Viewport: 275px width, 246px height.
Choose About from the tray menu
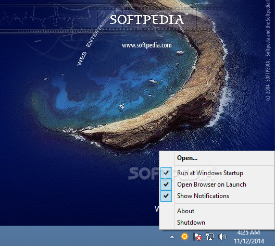point(217,211)
